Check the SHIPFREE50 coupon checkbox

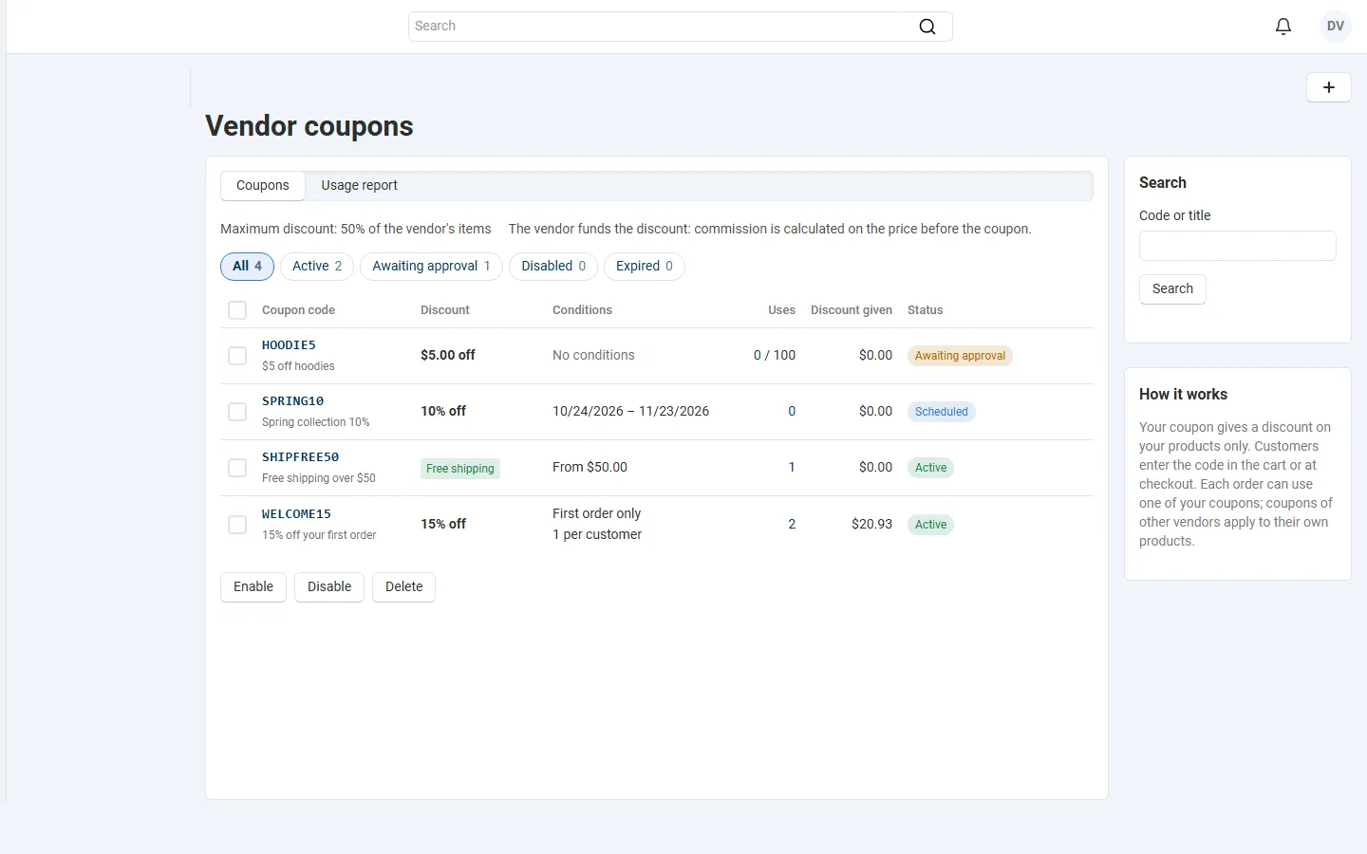[237, 468]
